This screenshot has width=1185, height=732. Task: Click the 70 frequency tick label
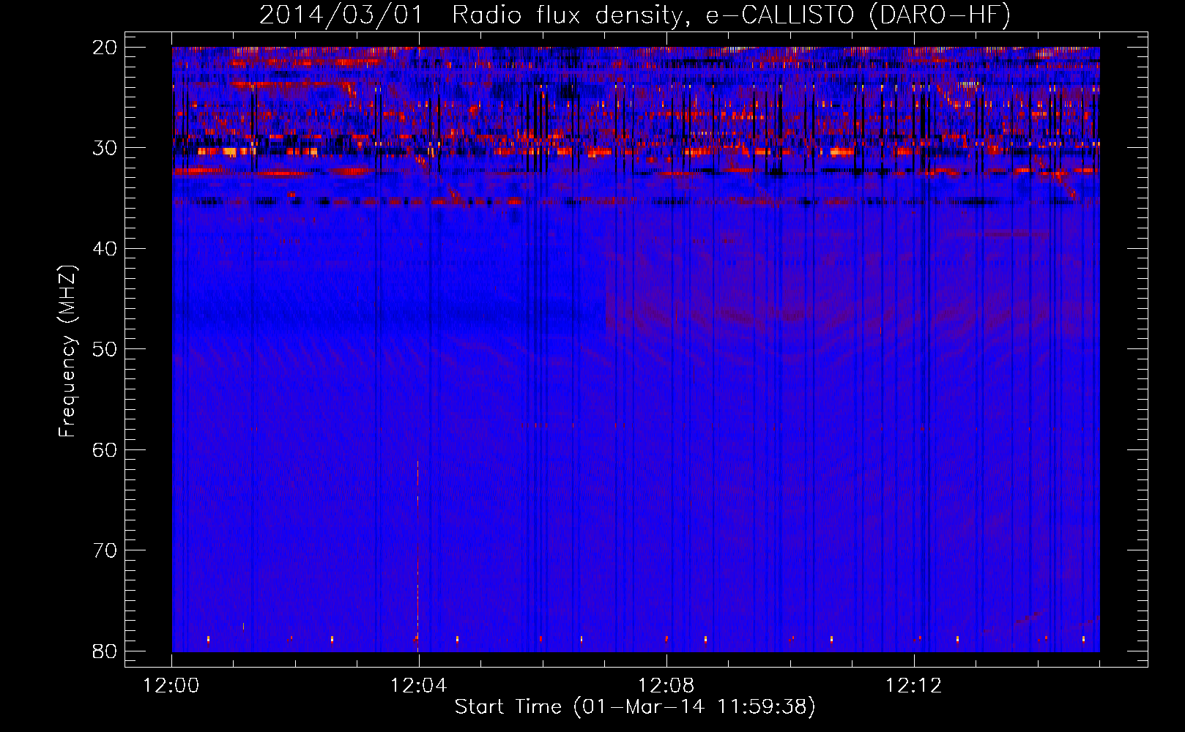105,550
